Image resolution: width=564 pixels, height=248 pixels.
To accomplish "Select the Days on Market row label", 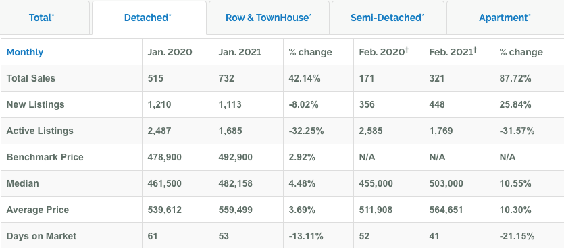I will [x=41, y=236].
